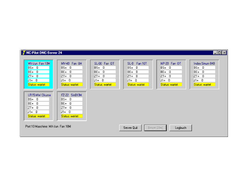Open the Logbuch log viewer
This screenshot has width=248, height=186.
[x=181, y=128]
